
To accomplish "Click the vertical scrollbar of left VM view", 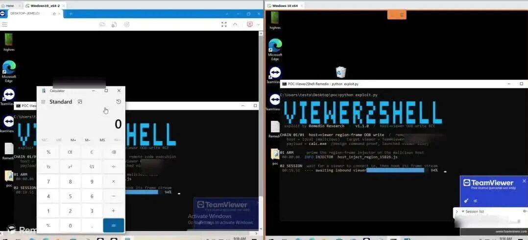I will [x=261, y=130].
